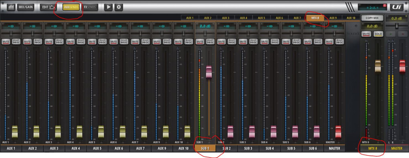Select the MTX 8 tab
This screenshot has height=158, width=409.
[315, 18]
